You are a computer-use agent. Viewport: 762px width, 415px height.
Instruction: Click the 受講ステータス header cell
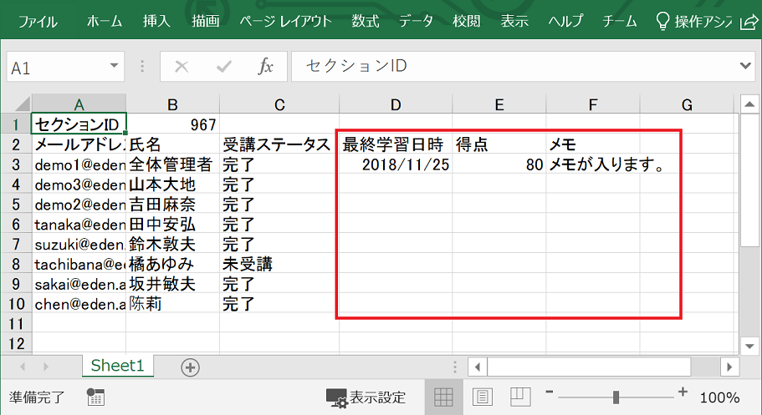pos(279,144)
